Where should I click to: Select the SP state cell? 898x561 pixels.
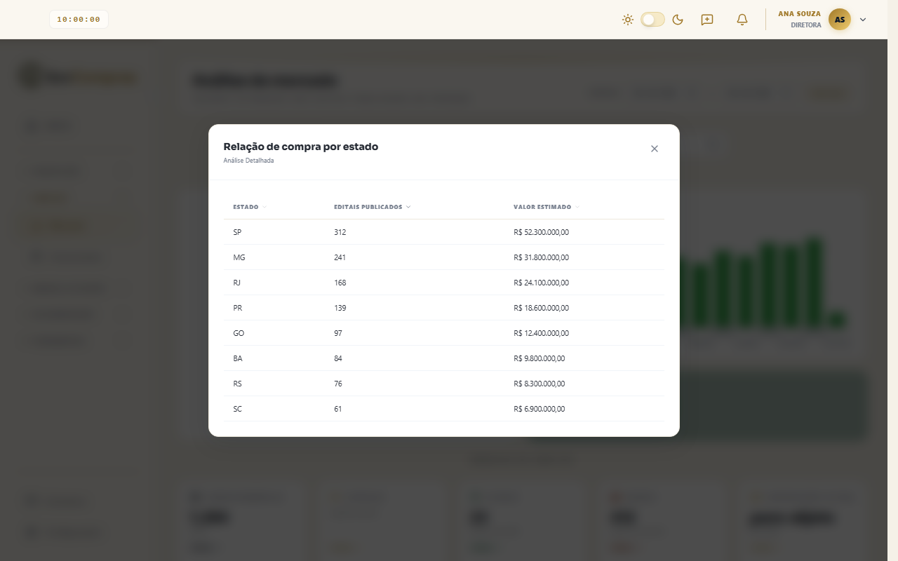[x=238, y=232]
